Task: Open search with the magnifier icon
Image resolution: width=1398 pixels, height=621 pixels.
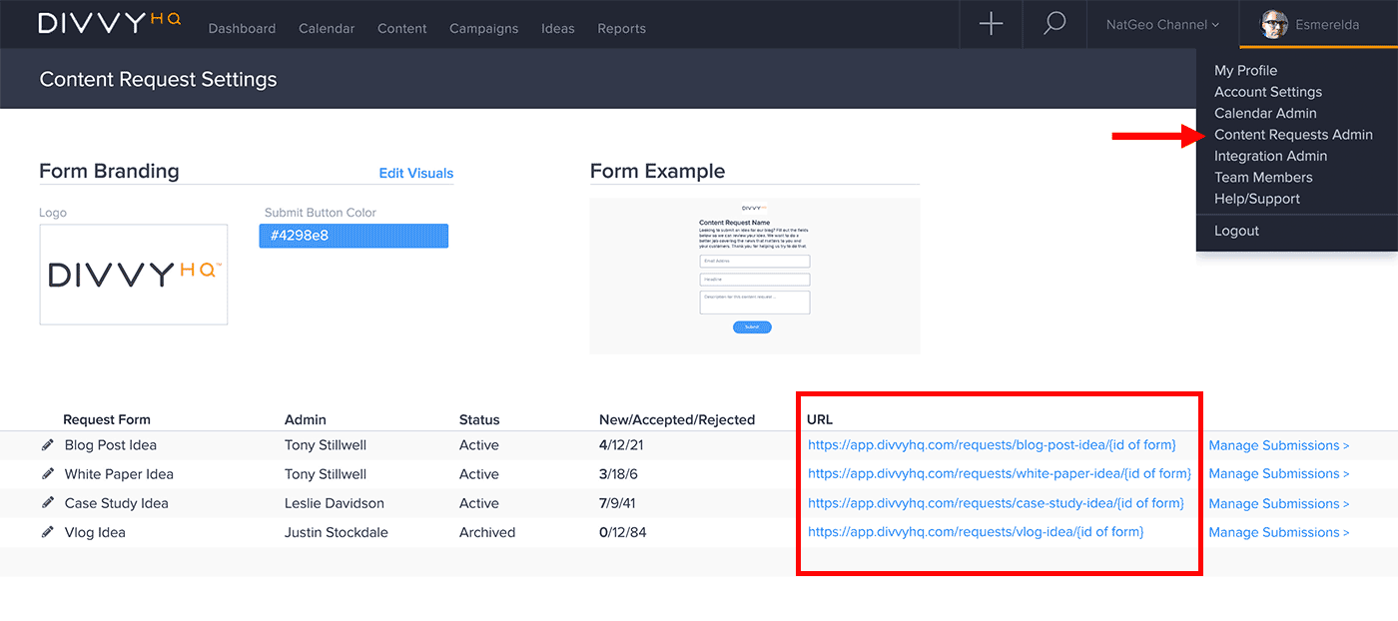Action: click(1054, 24)
